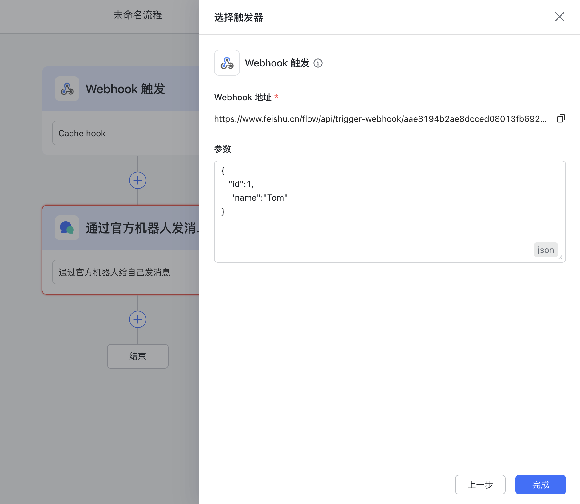Go back with the 上一步 button

pyautogui.click(x=480, y=485)
